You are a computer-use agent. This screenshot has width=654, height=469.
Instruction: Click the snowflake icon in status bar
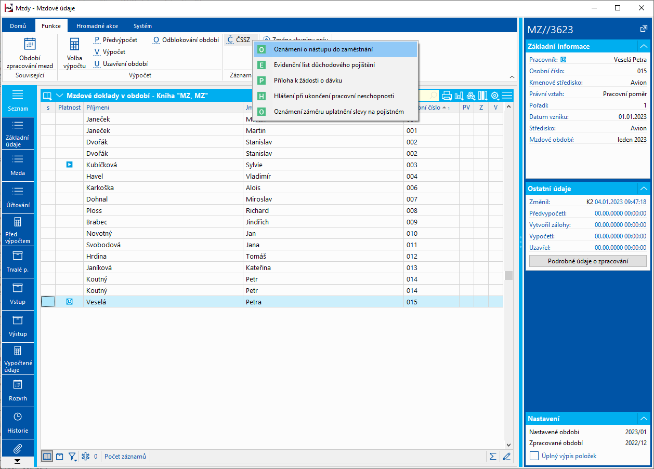[x=86, y=457]
